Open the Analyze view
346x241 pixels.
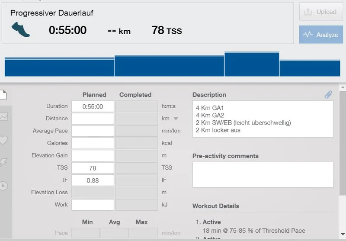[321, 35]
